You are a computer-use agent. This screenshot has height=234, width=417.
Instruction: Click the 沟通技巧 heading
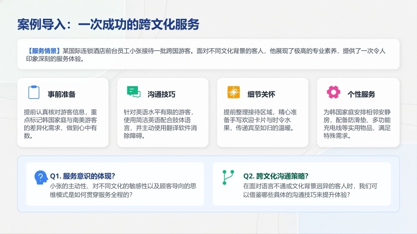coord(162,94)
